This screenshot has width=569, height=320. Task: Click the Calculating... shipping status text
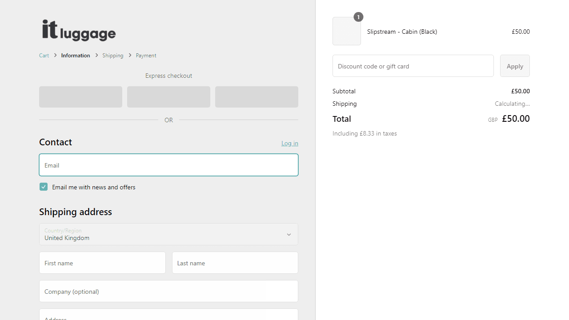512,104
